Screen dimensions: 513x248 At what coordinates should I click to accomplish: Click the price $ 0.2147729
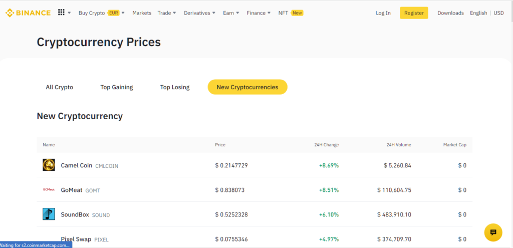click(231, 165)
